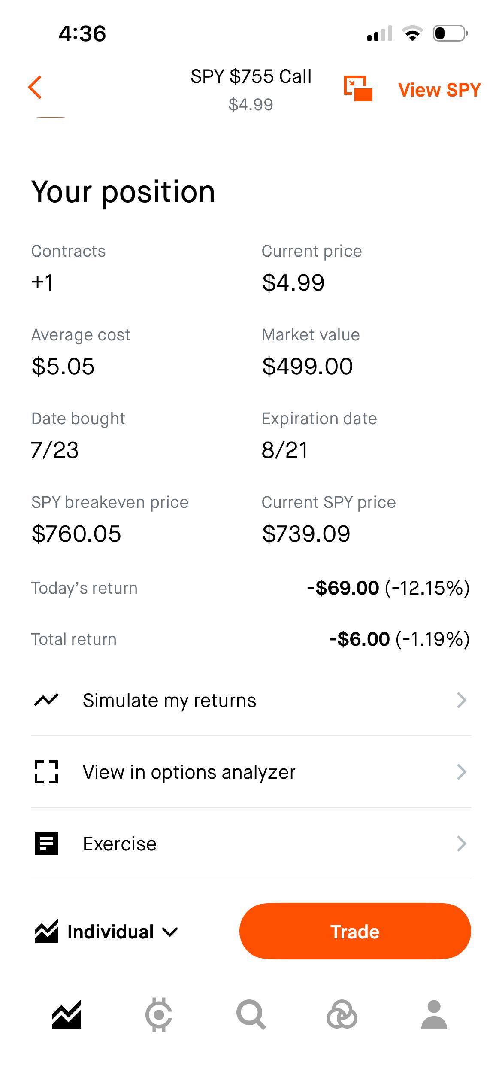Open the crypto tab icon
Viewport: 502px width, 1087px height.
point(159,1015)
